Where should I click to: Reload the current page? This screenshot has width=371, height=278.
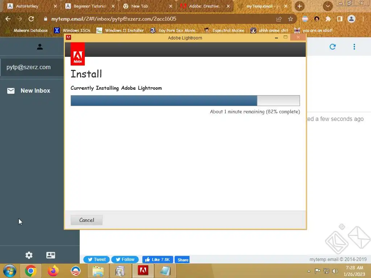click(x=31, y=19)
